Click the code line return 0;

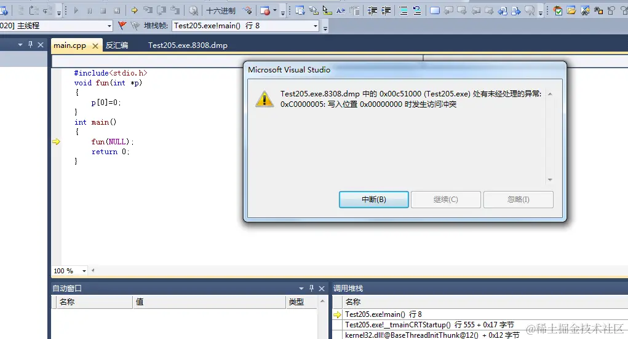(x=111, y=152)
